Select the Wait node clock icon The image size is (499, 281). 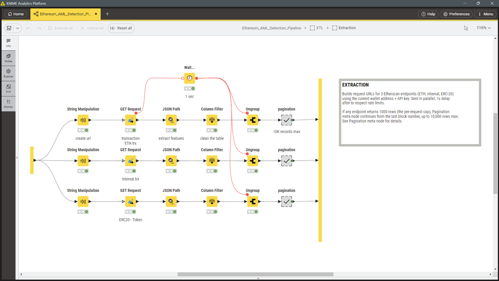coord(190,78)
